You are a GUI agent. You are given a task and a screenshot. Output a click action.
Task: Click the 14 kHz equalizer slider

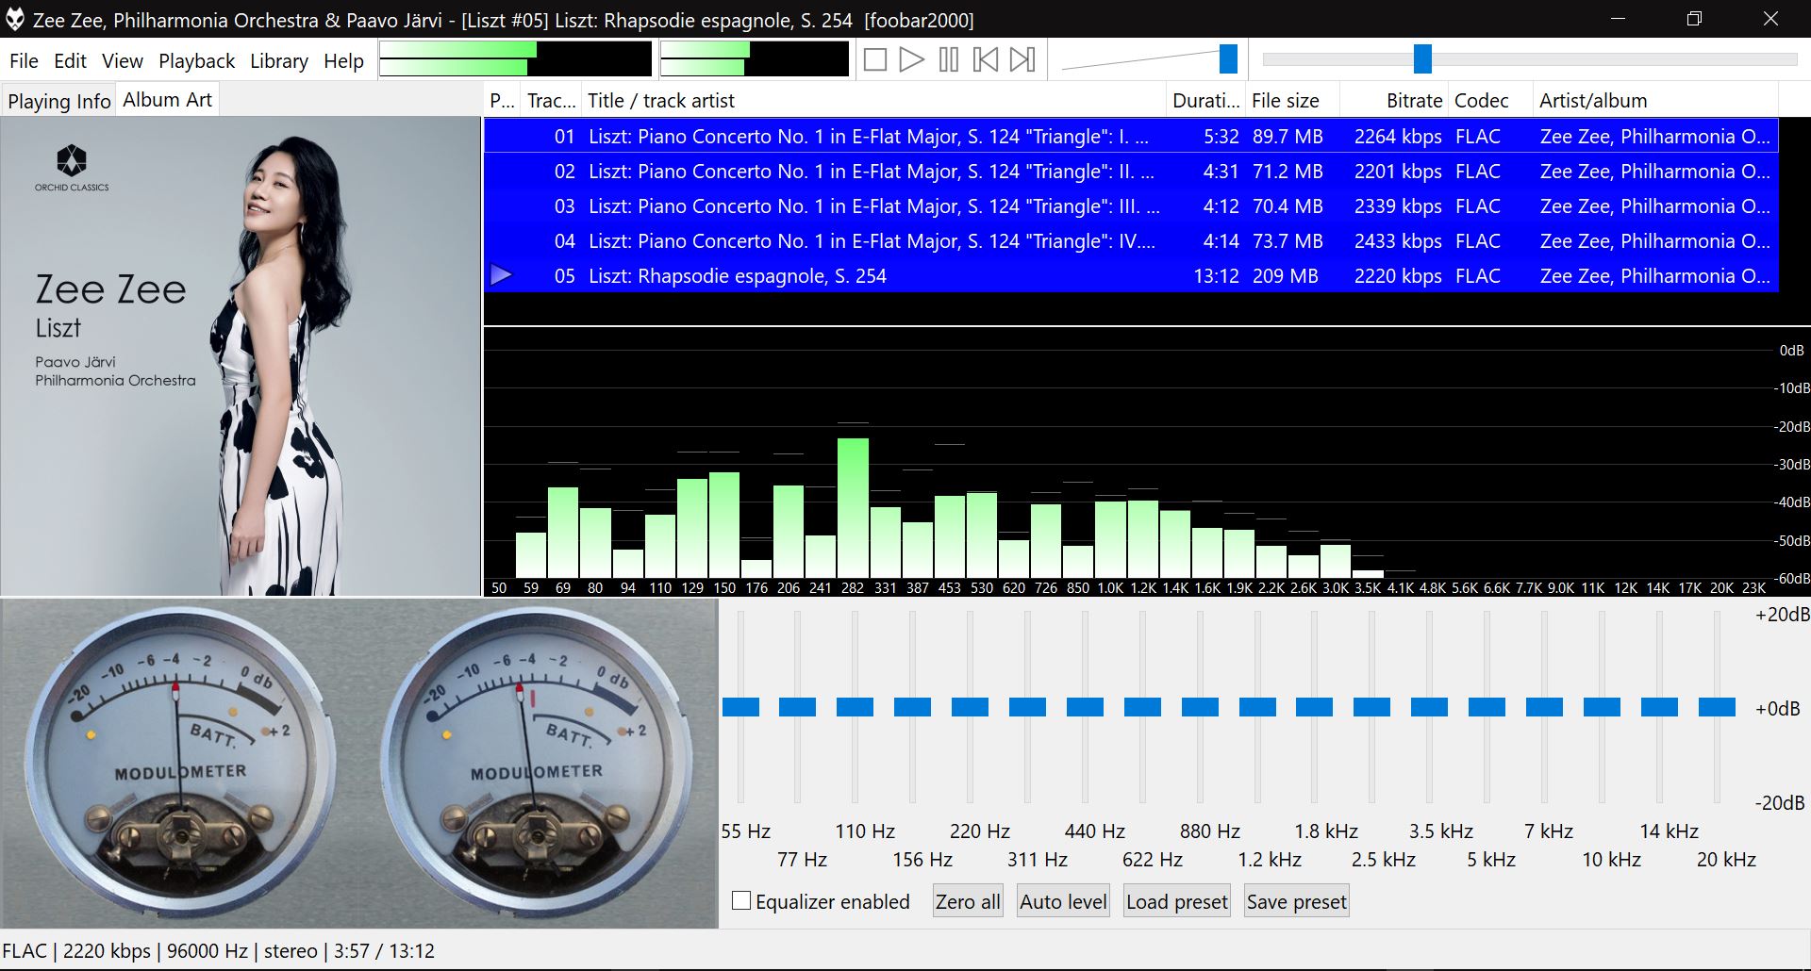(1659, 707)
